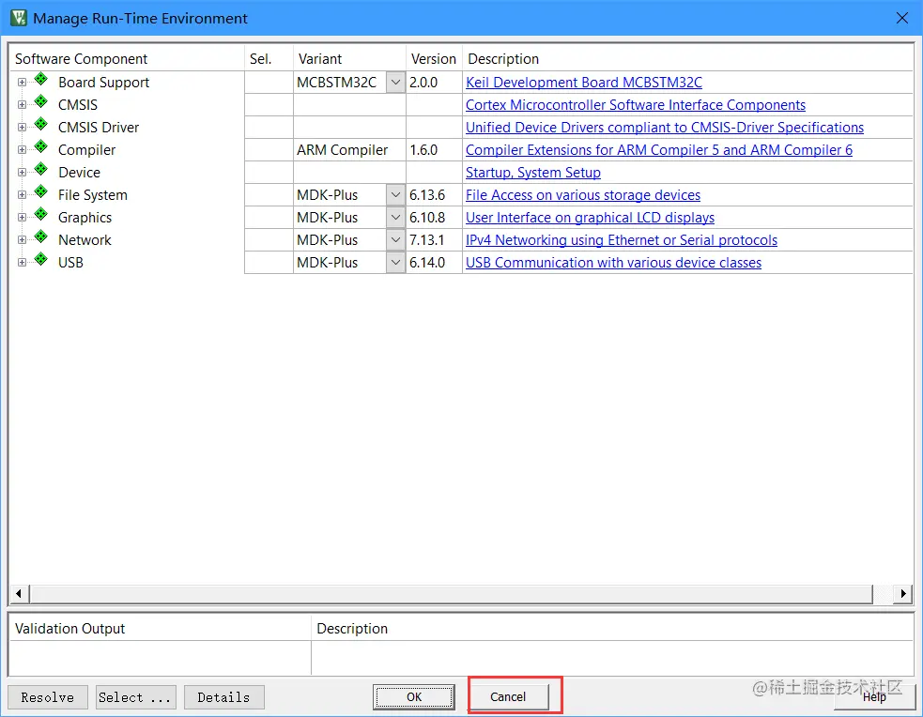Expand the File System tree node
Screen dimensions: 923x717
(x=22, y=194)
